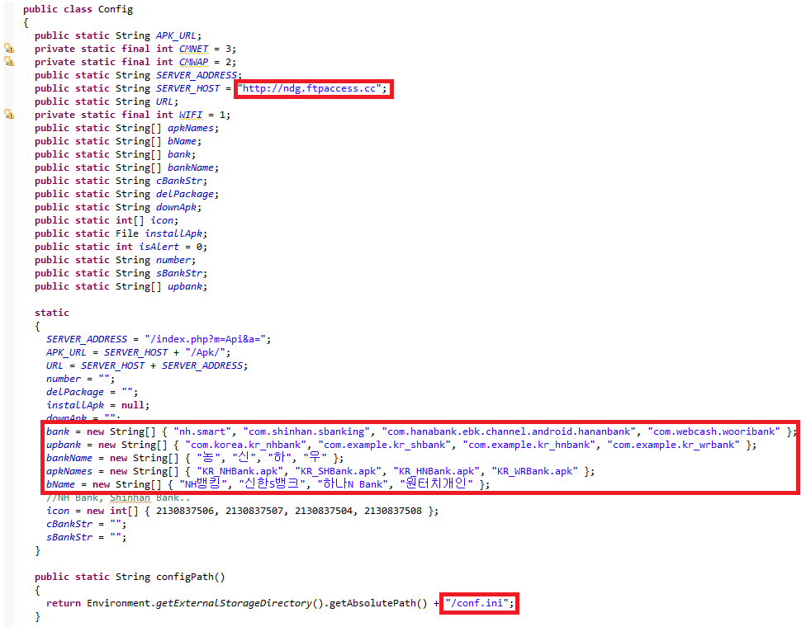806x627 pixels.
Task: Click the SERVER_HOST field name in declaration
Action: point(188,88)
